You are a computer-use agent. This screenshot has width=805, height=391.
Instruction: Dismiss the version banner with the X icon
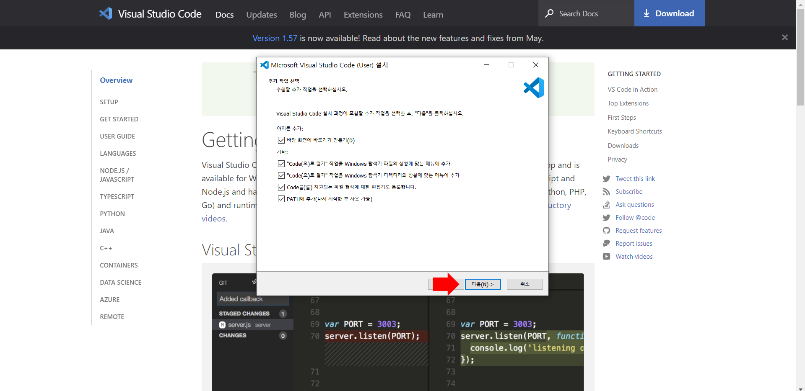(x=785, y=37)
